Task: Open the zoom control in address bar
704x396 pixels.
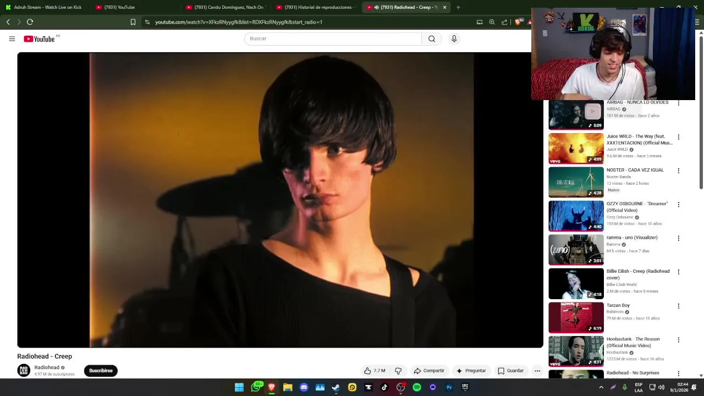Action: tap(492, 22)
